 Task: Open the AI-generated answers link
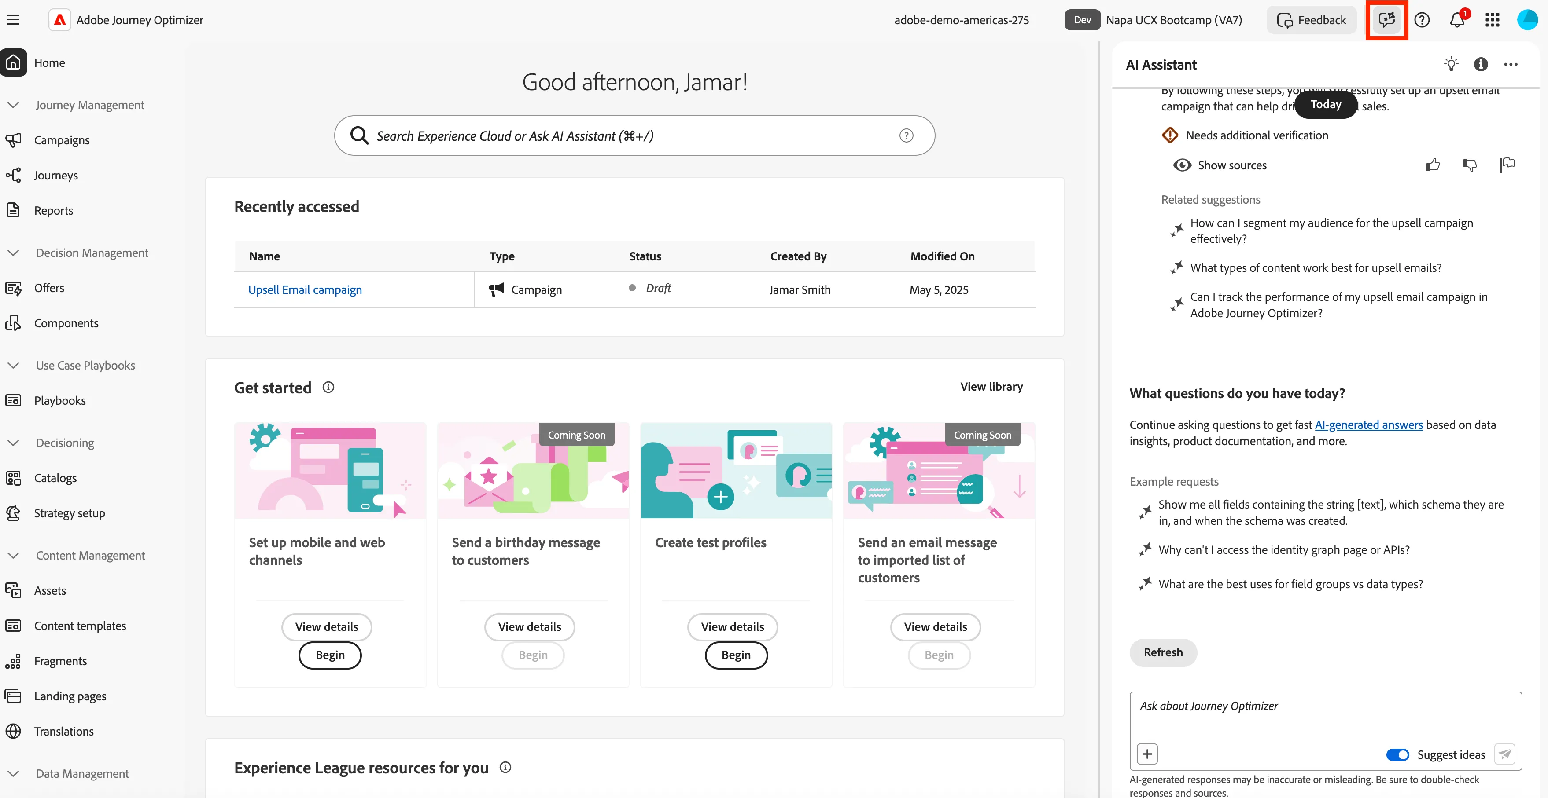pos(1368,425)
